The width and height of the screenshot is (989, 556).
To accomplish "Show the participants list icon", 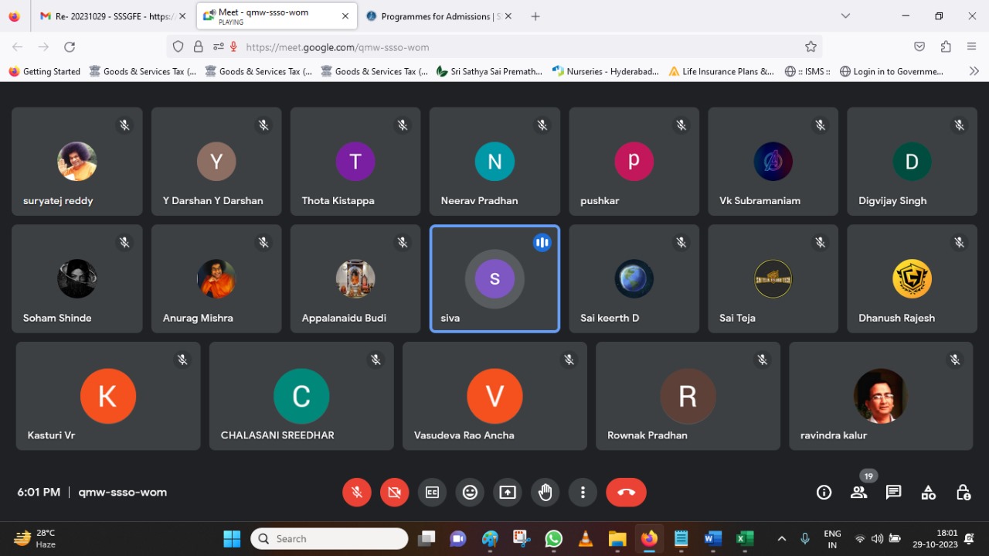I will coord(858,493).
